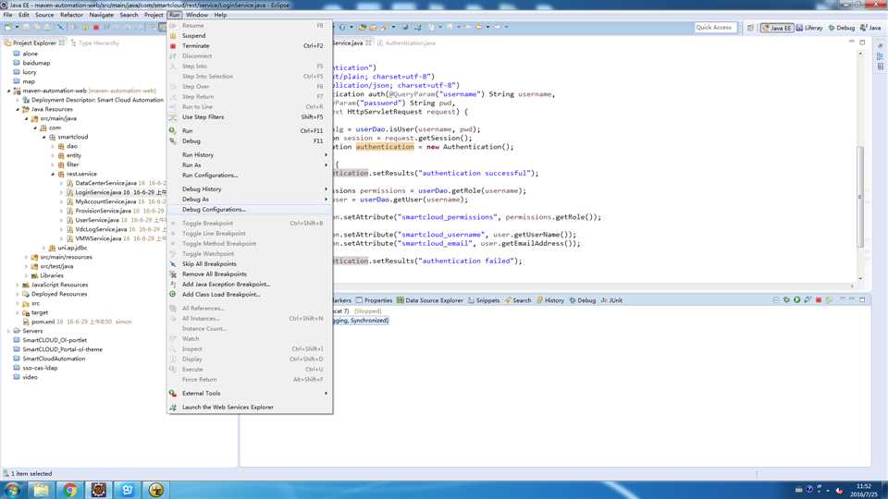This screenshot has width=888, height=499.
Task: Click the Add Class Load Breakpoint icon
Action: coord(173,295)
